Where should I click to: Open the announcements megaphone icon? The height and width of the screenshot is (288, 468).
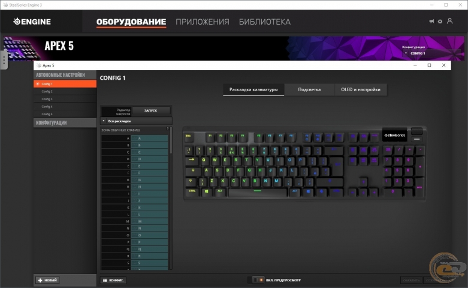click(431, 21)
